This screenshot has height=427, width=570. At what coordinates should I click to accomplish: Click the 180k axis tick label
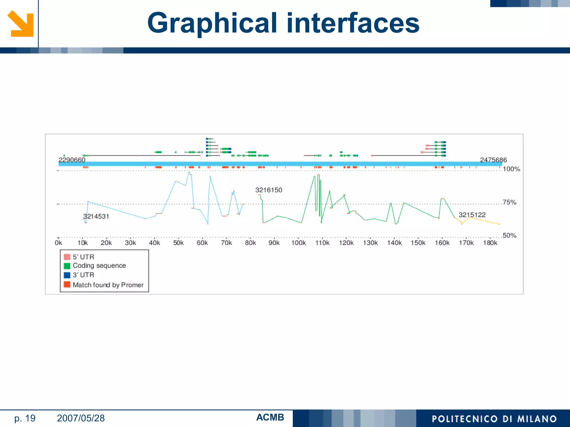[x=490, y=243]
